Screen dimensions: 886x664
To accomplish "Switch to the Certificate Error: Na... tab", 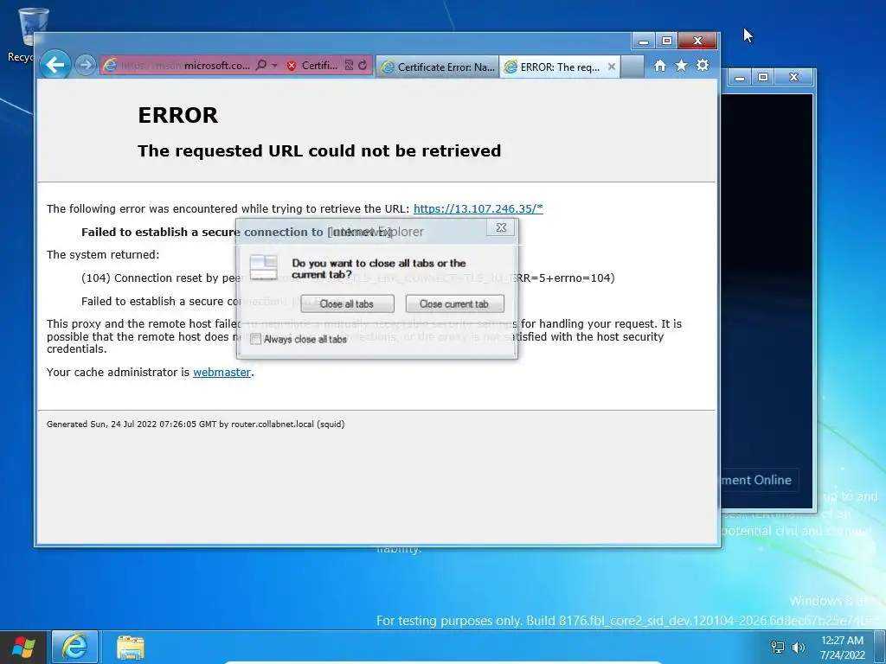I will [x=437, y=67].
